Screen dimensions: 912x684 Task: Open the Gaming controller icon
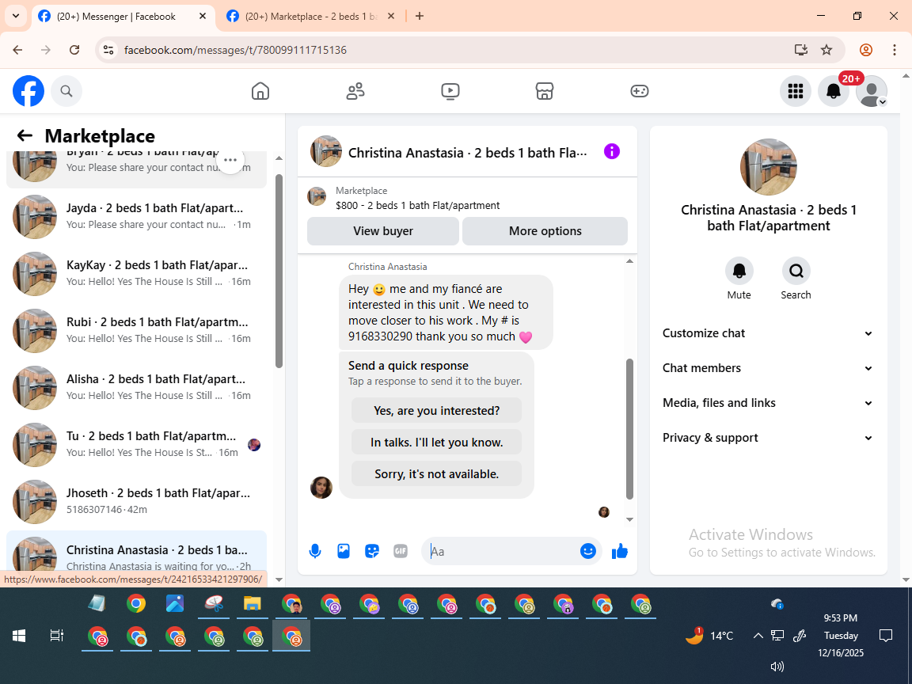click(x=639, y=91)
